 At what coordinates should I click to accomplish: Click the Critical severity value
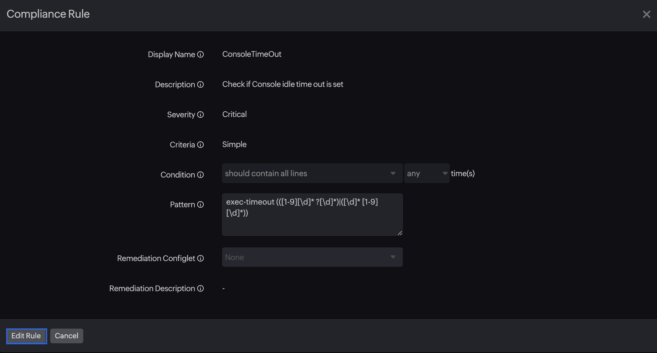point(234,114)
